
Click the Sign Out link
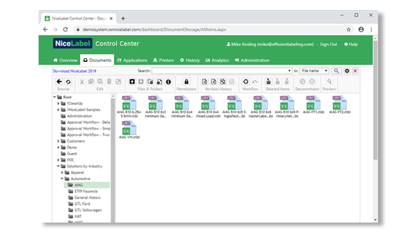click(x=328, y=44)
